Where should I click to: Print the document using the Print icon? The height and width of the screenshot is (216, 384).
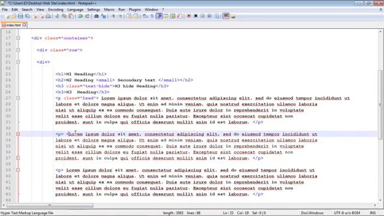pos(48,16)
